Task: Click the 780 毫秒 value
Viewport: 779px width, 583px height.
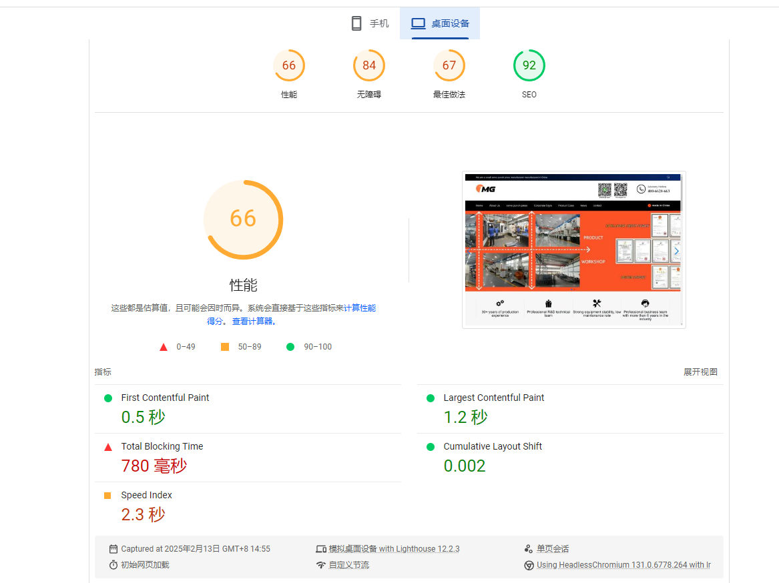Action: (154, 466)
